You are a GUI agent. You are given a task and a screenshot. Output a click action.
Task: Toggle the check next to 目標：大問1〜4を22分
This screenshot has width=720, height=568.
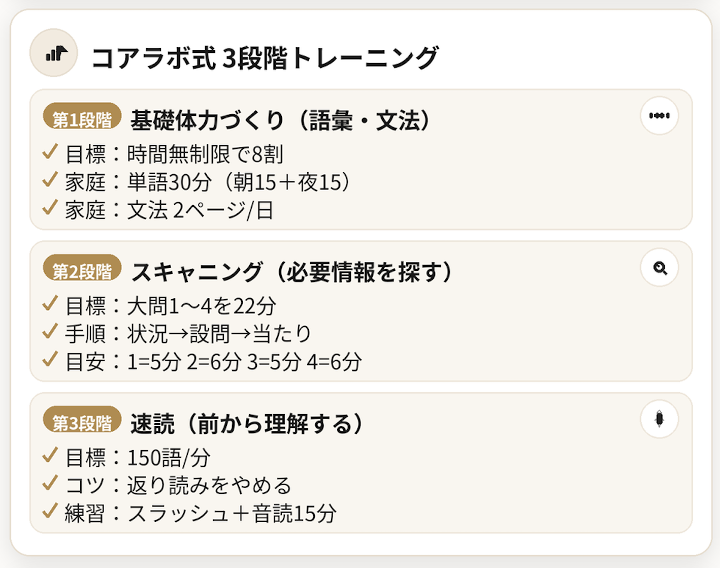(x=50, y=304)
